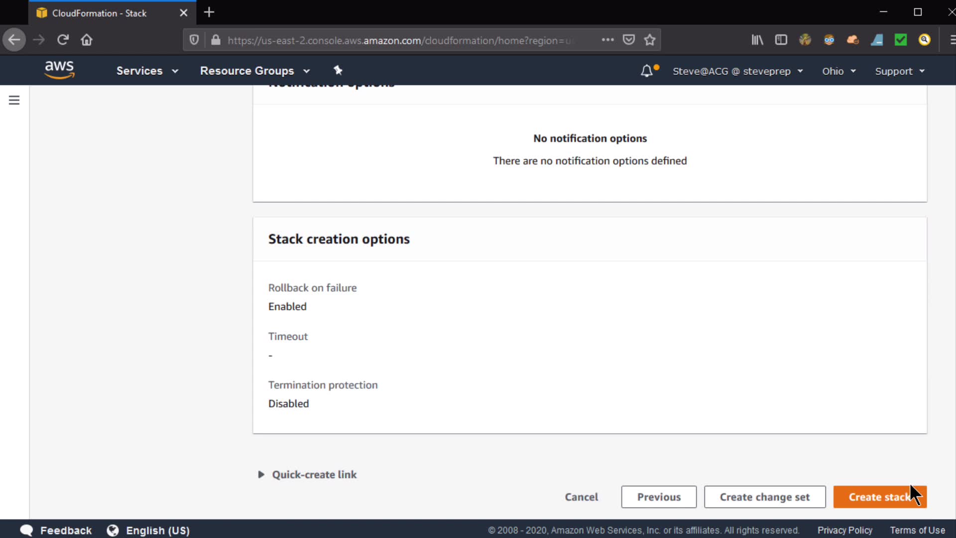Click the Create stack button
The height and width of the screenshot is (538, 956).
pos(879,497)
